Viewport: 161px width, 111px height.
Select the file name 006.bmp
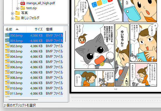pyautogui.click(x=16, y=67)
